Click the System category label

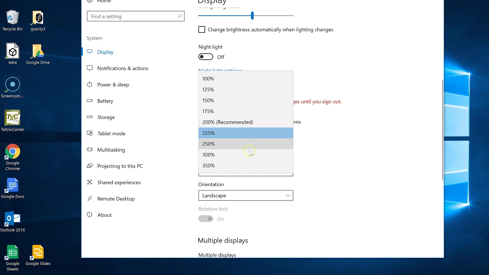[94, 38]
